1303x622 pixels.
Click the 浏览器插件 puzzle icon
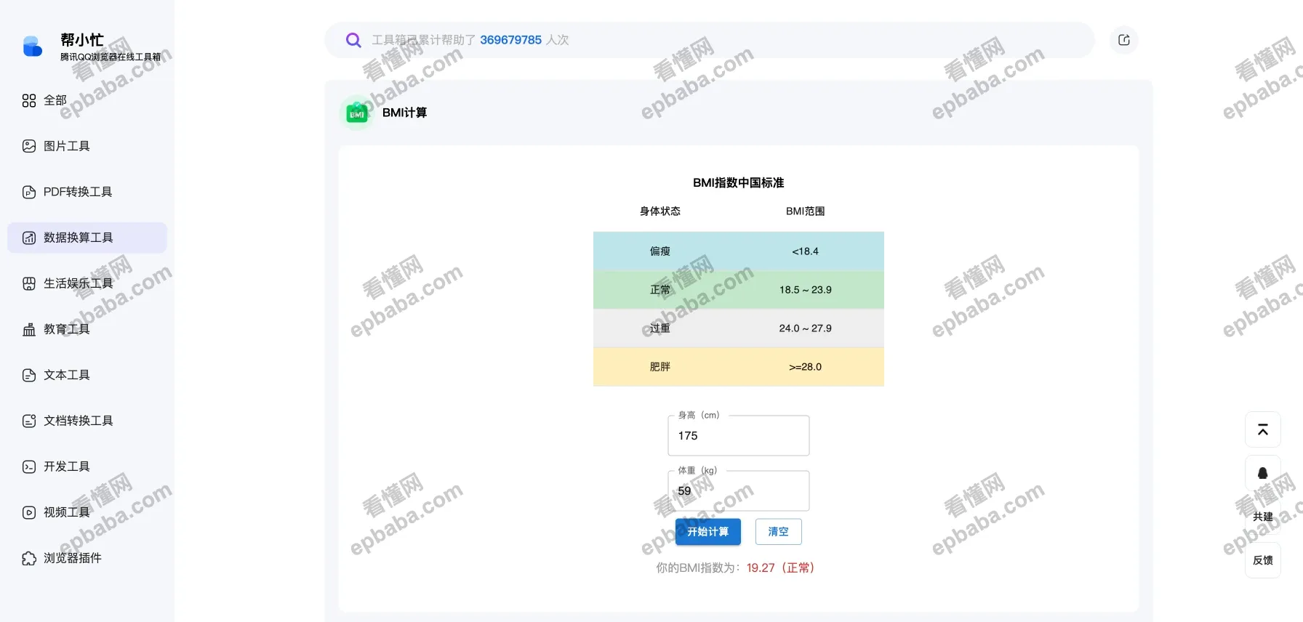(29, 558)
